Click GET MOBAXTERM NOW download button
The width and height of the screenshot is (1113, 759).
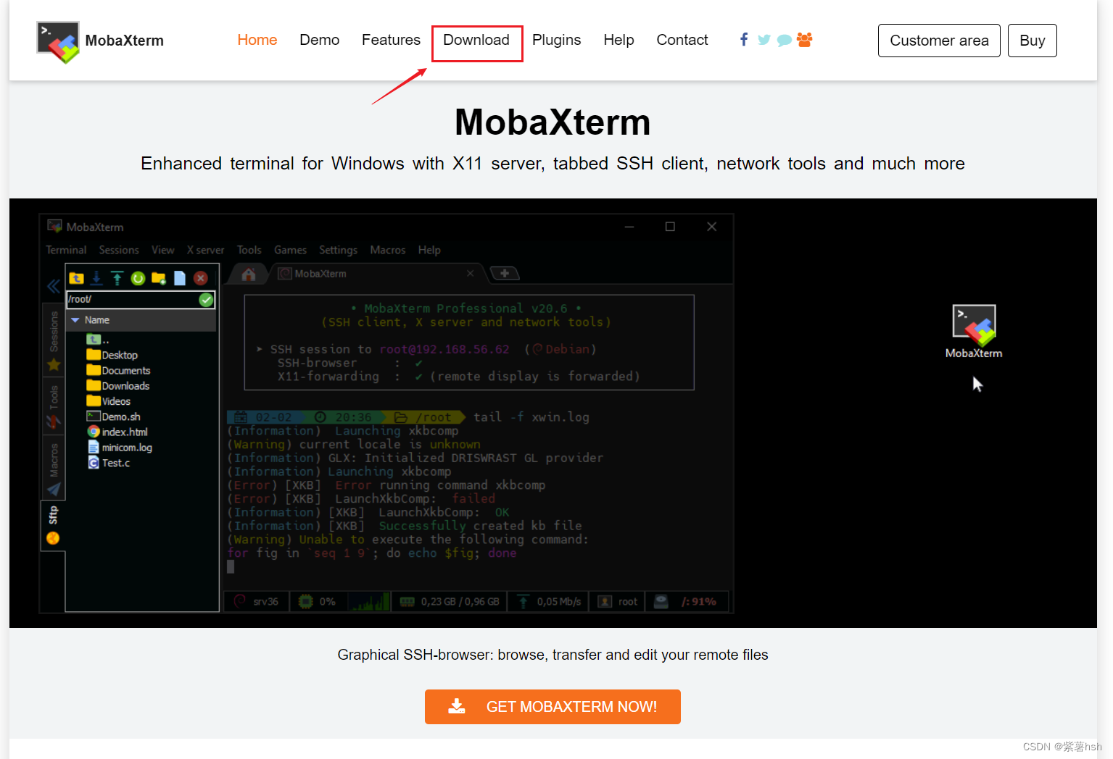pyautogui.click(x=553, y=707)
